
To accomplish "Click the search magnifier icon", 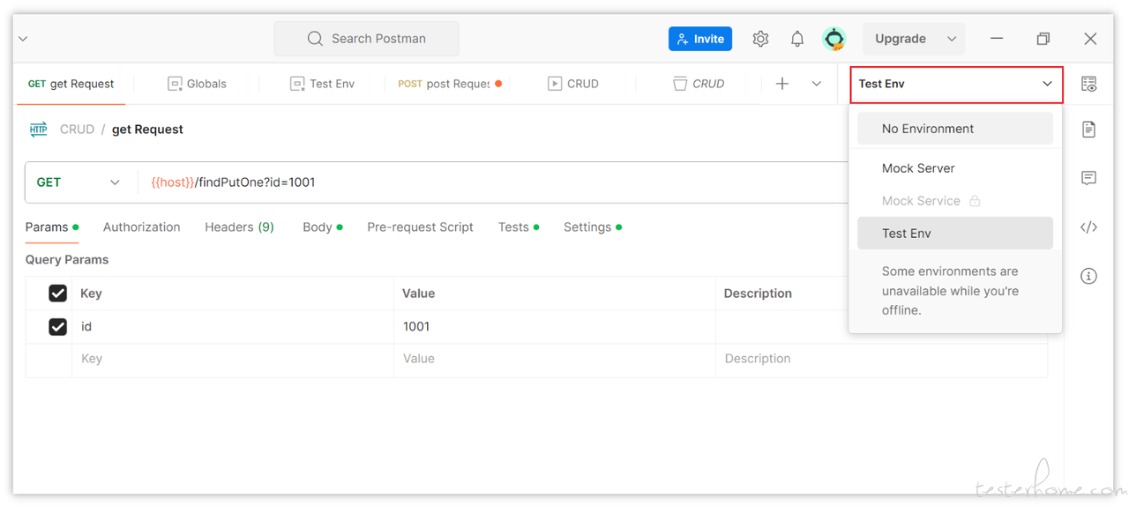I will pyautogui.click(x=315, y=39).
